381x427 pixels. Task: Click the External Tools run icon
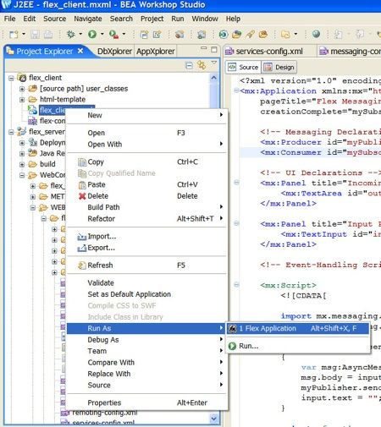[113, 35]
